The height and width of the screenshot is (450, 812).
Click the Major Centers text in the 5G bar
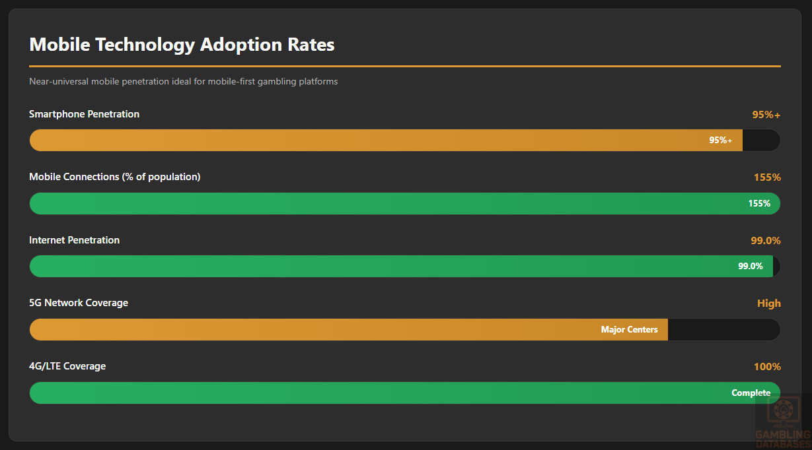629,329
